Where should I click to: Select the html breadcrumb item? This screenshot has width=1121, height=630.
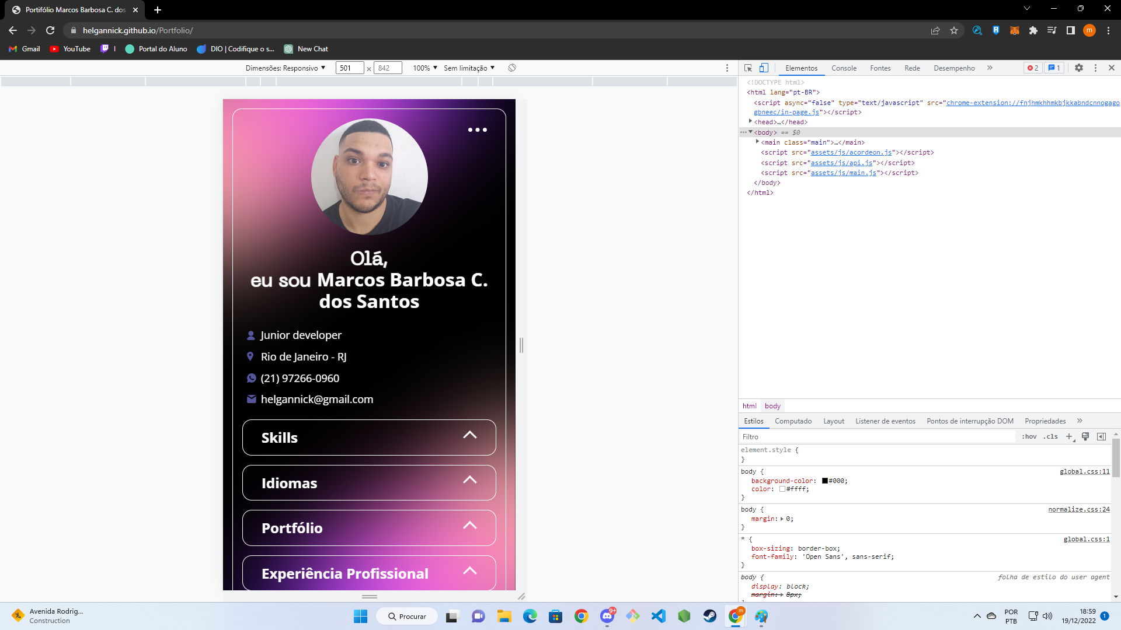pos(749,406)
